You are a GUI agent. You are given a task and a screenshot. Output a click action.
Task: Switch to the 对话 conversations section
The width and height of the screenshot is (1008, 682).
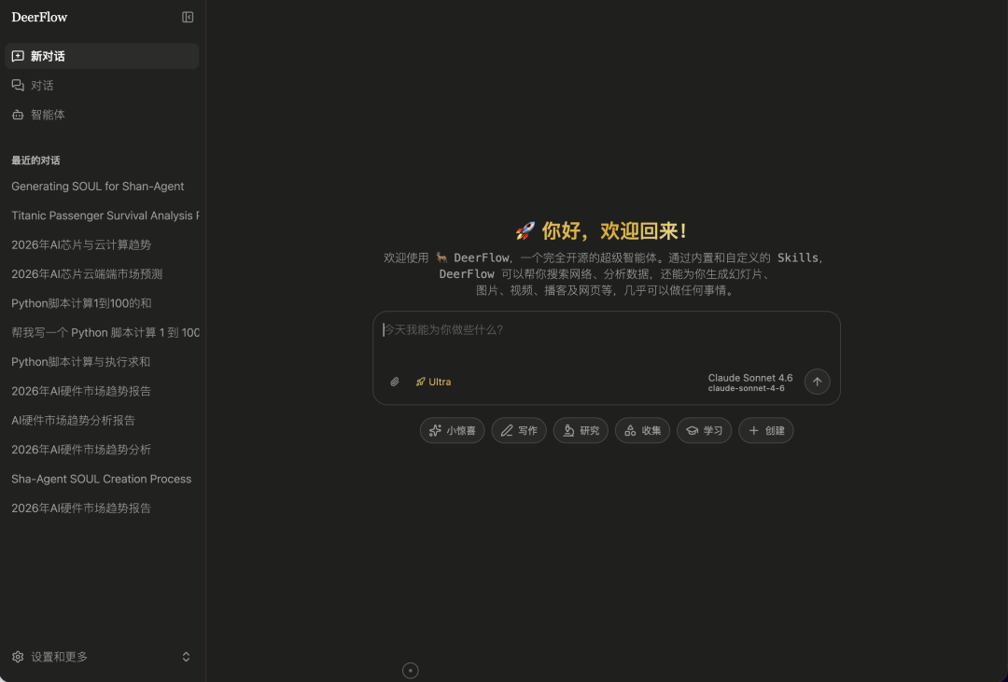[41, 85]
